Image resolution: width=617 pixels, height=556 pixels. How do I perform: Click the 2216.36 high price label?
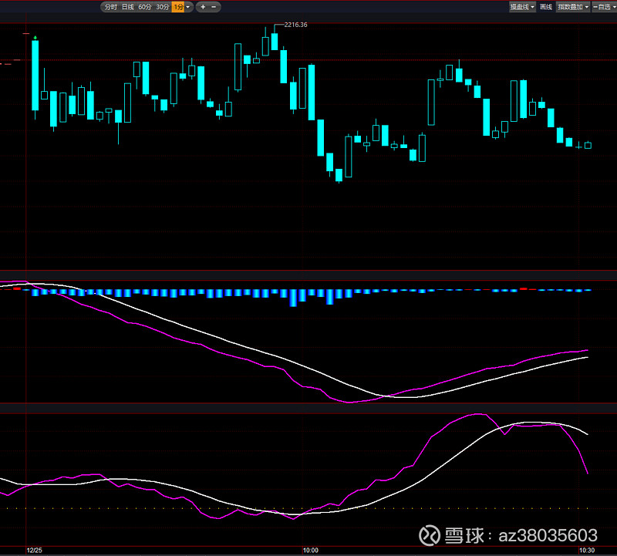pos(295,25)
